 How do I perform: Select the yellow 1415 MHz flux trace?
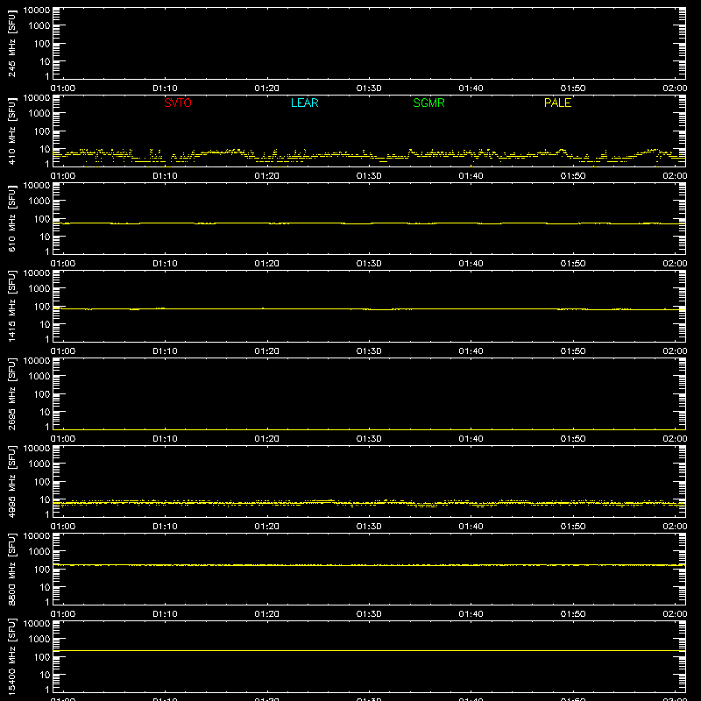[x=369, y=309]
